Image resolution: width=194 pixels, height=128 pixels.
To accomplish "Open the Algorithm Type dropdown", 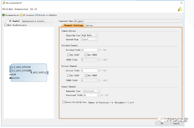I will coord(89,35).
